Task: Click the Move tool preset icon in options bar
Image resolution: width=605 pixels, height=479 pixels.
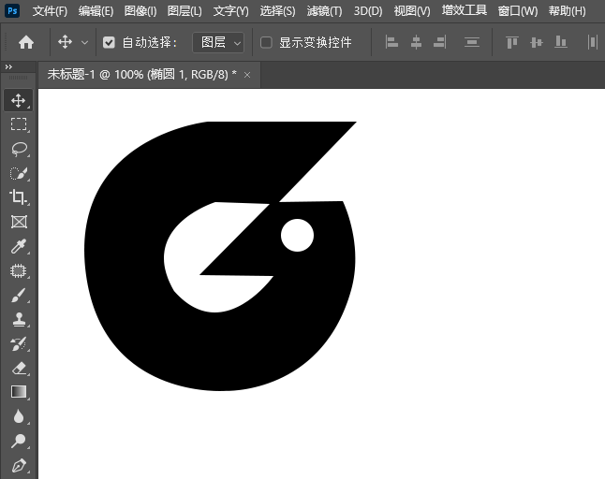Action: coord(66,42)
